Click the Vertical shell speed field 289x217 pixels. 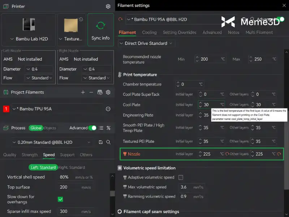[76, 177]
